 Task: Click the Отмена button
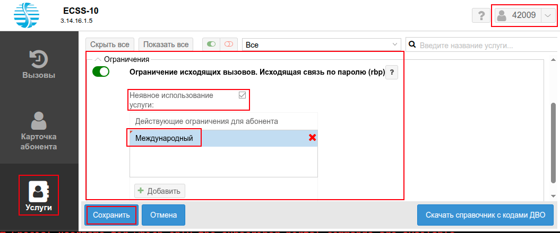pyautogui.click(x=163, y=215)
